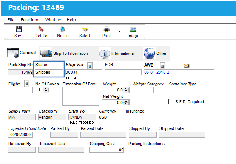The image size is (236, 164).
Task: Click the Ship From field MIA
Action: pyautogui.click(x=22, y=117)
